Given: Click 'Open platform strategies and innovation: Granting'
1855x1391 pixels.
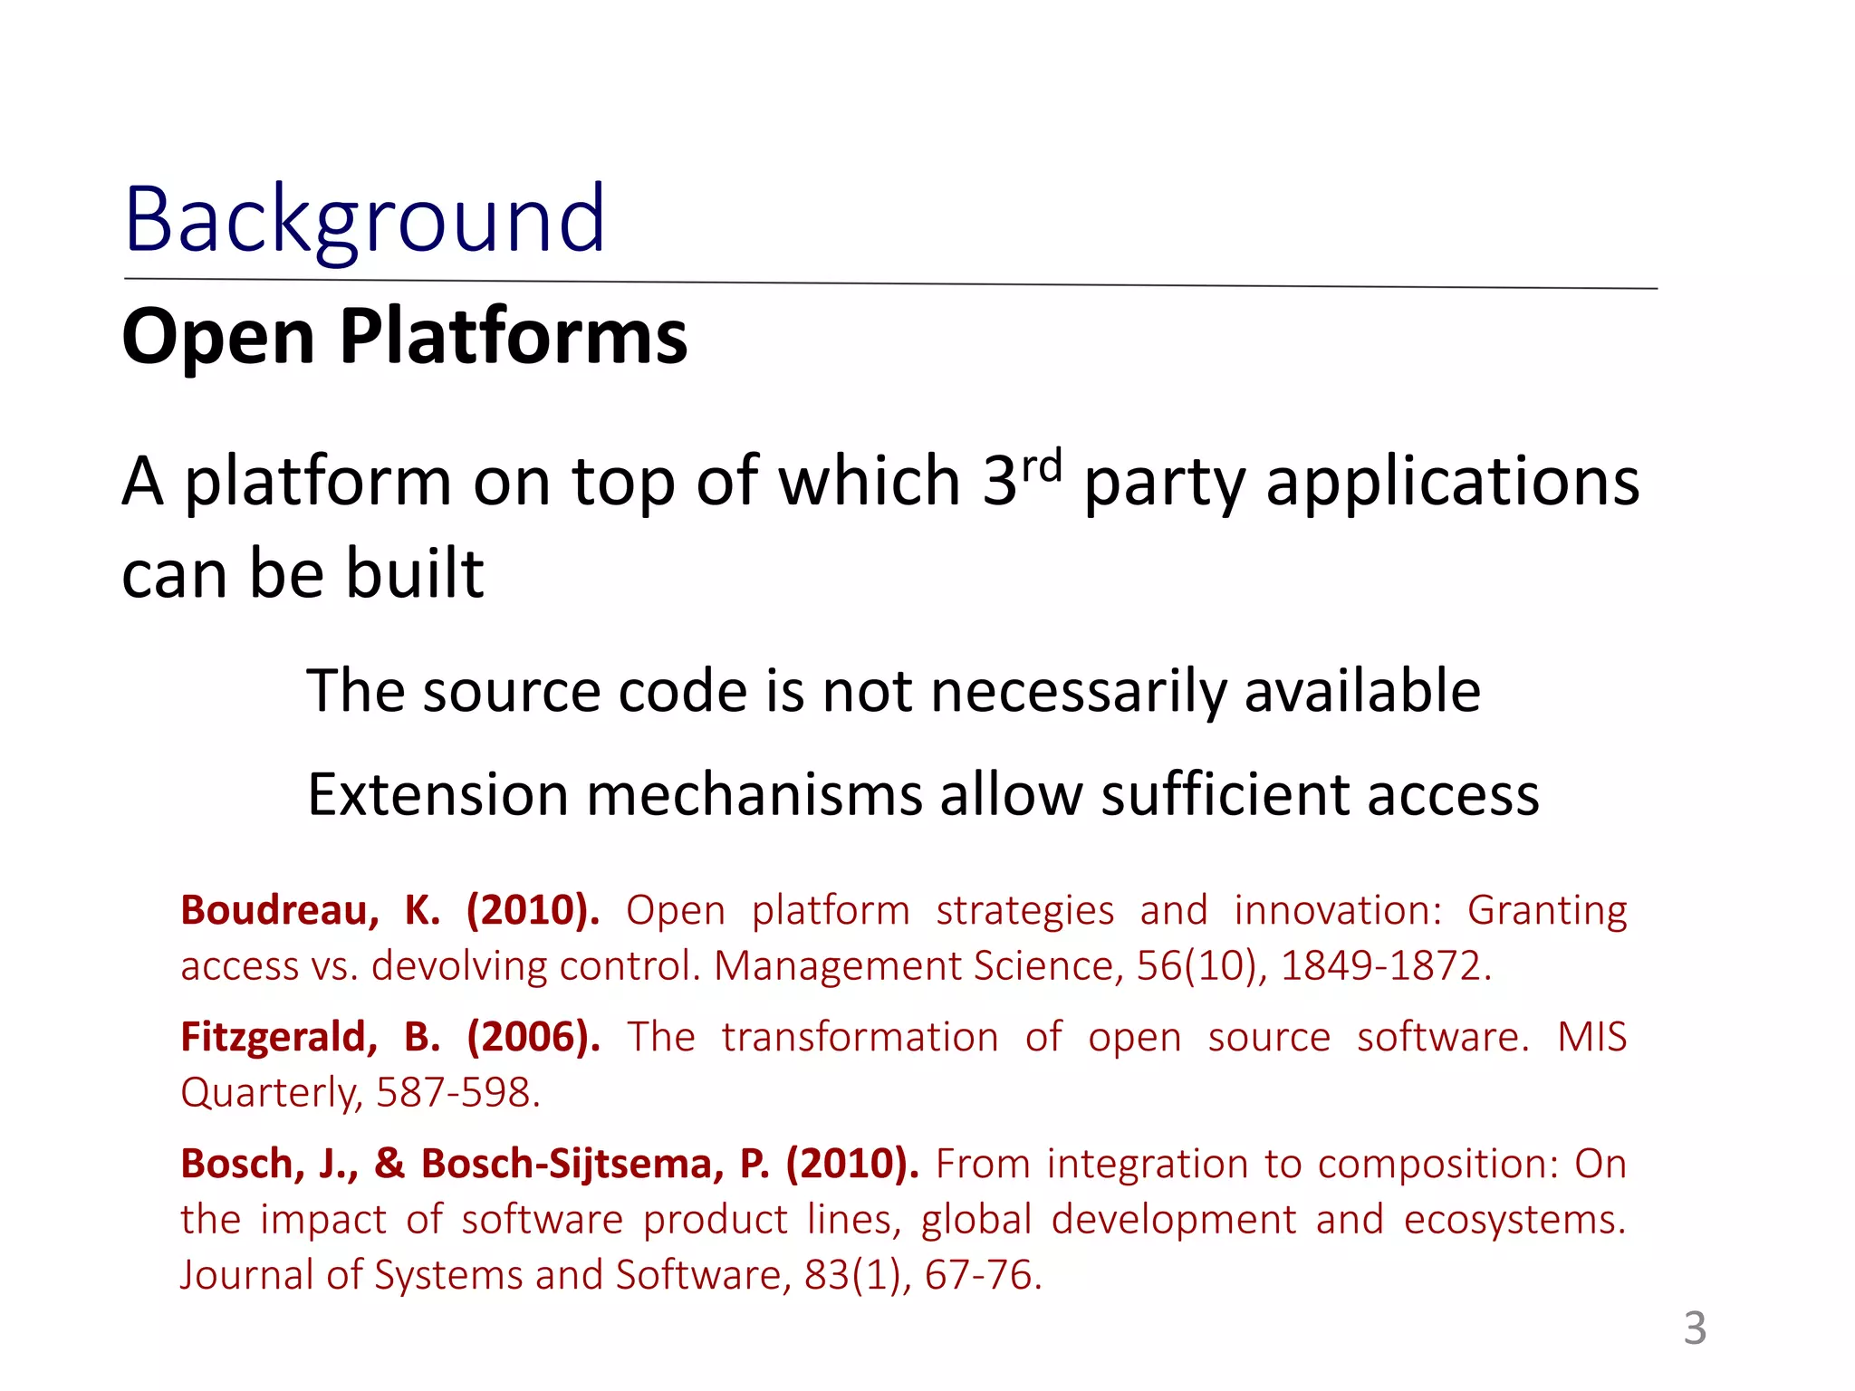Looking at the screenshot, I should (x=1127, y=911).
